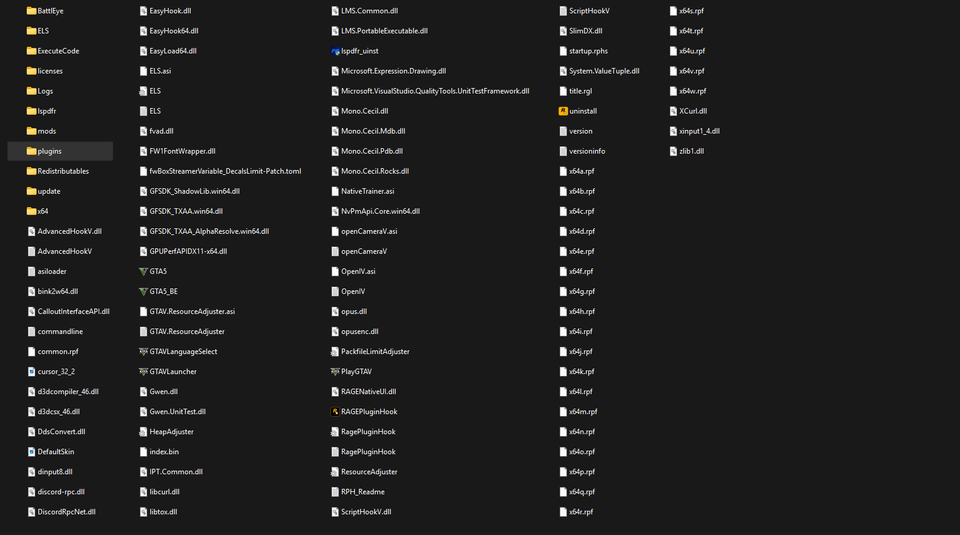Click the zlib1.dll file

point(687,151)
